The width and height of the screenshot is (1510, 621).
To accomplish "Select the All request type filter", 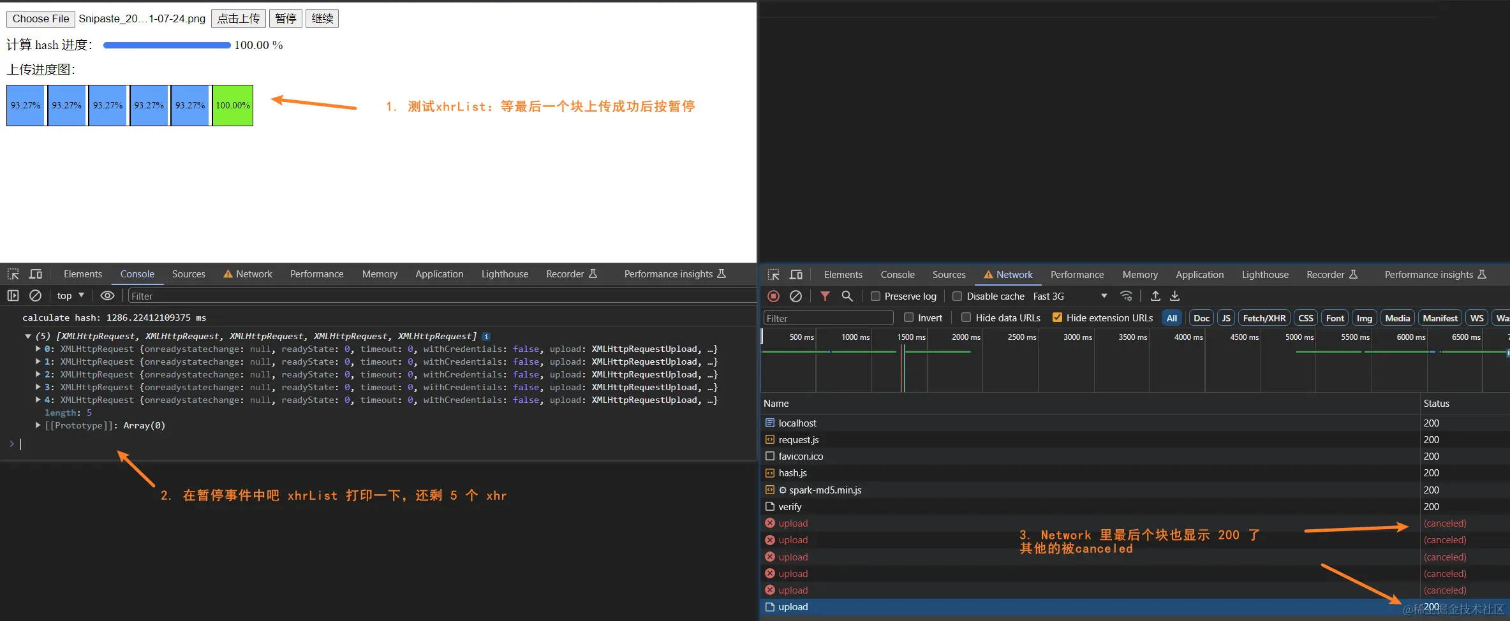I will point(1172,318).
